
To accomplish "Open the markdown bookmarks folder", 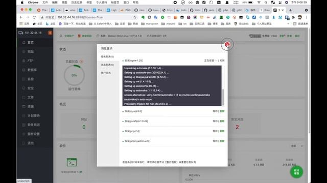I will tap(150, 24).
